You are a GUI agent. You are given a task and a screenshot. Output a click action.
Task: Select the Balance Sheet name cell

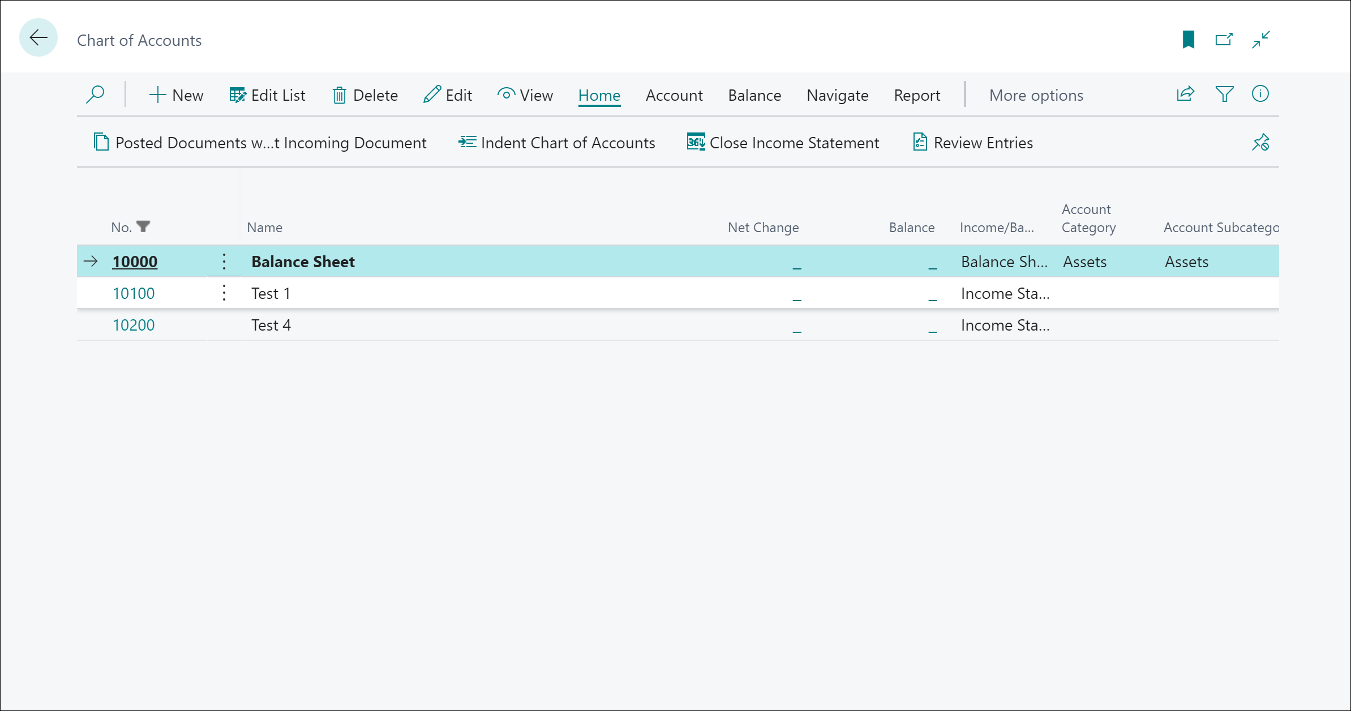(303, 262)
